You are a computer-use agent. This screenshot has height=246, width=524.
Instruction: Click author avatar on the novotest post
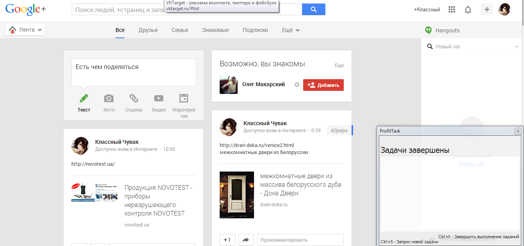pos(80,146)
